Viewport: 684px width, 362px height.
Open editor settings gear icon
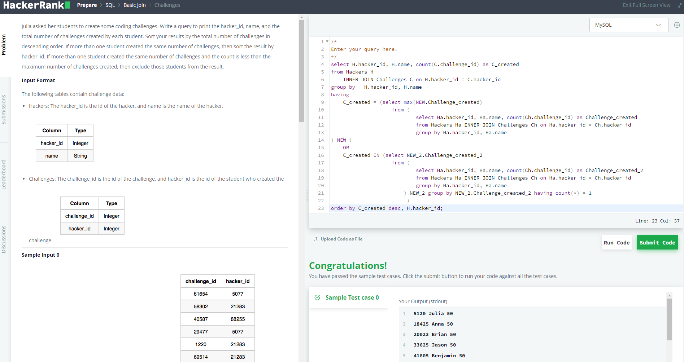677,25
